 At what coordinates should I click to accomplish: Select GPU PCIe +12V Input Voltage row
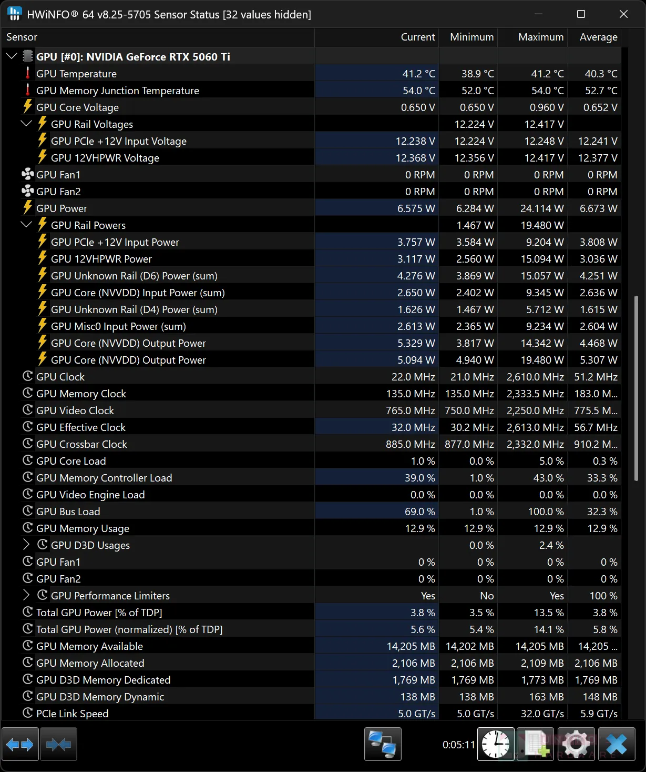[x=311, y=141]
